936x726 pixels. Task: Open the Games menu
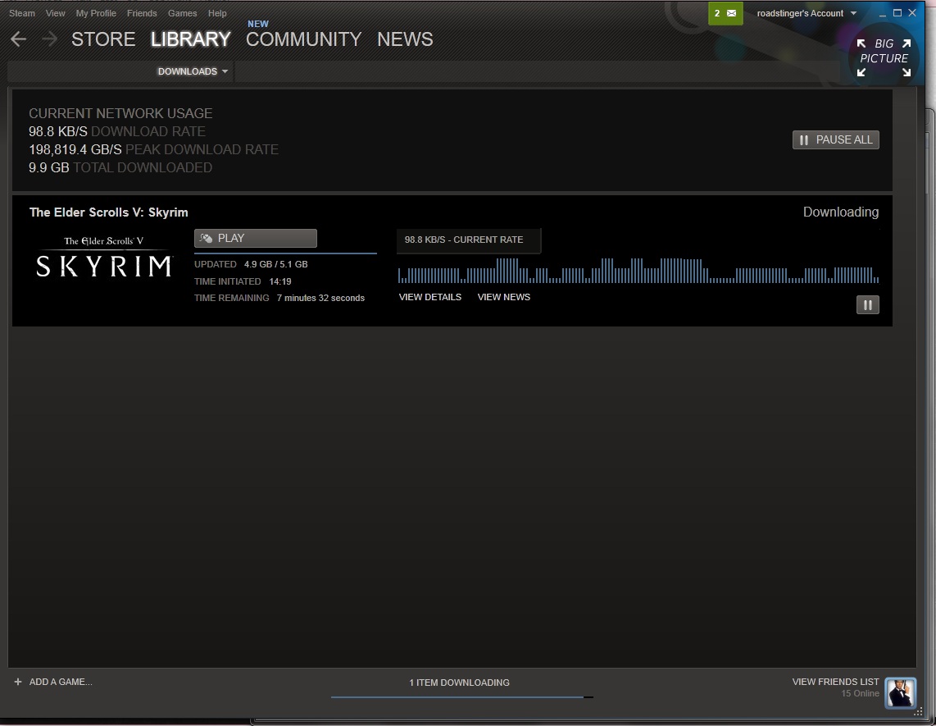click(x=182, y=13)
